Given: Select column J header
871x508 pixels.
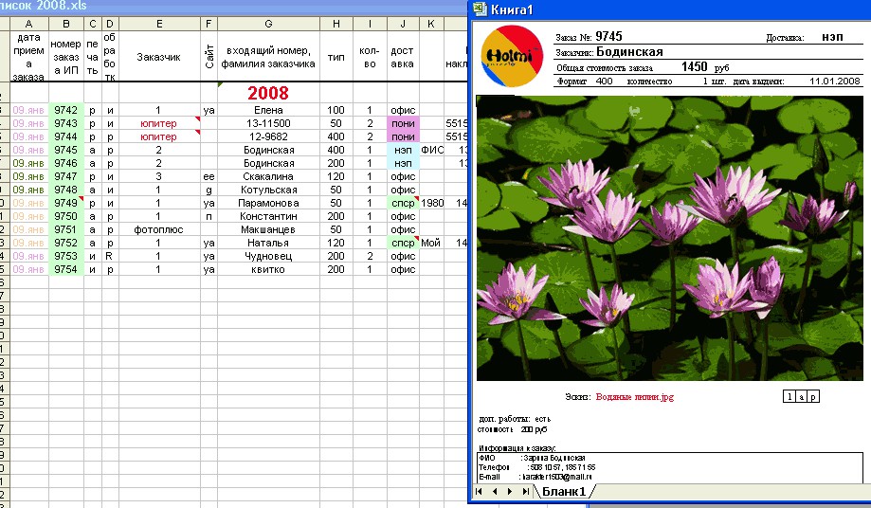Looking at the screenshot, I should 403,24.
